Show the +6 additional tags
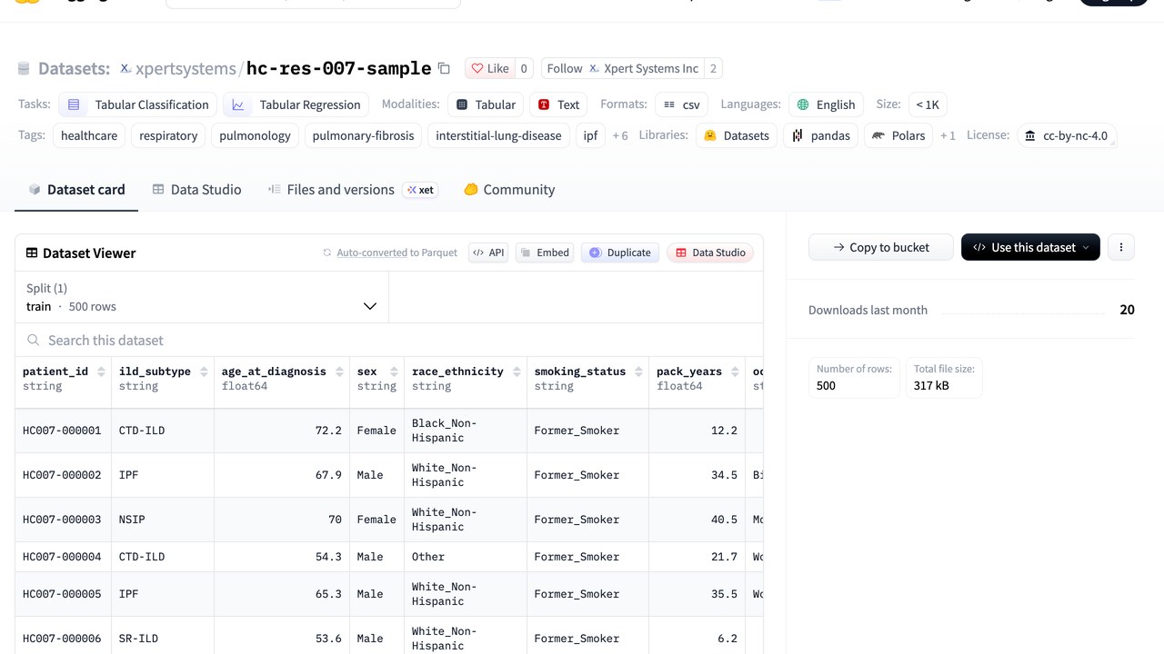 coord(620,135)
